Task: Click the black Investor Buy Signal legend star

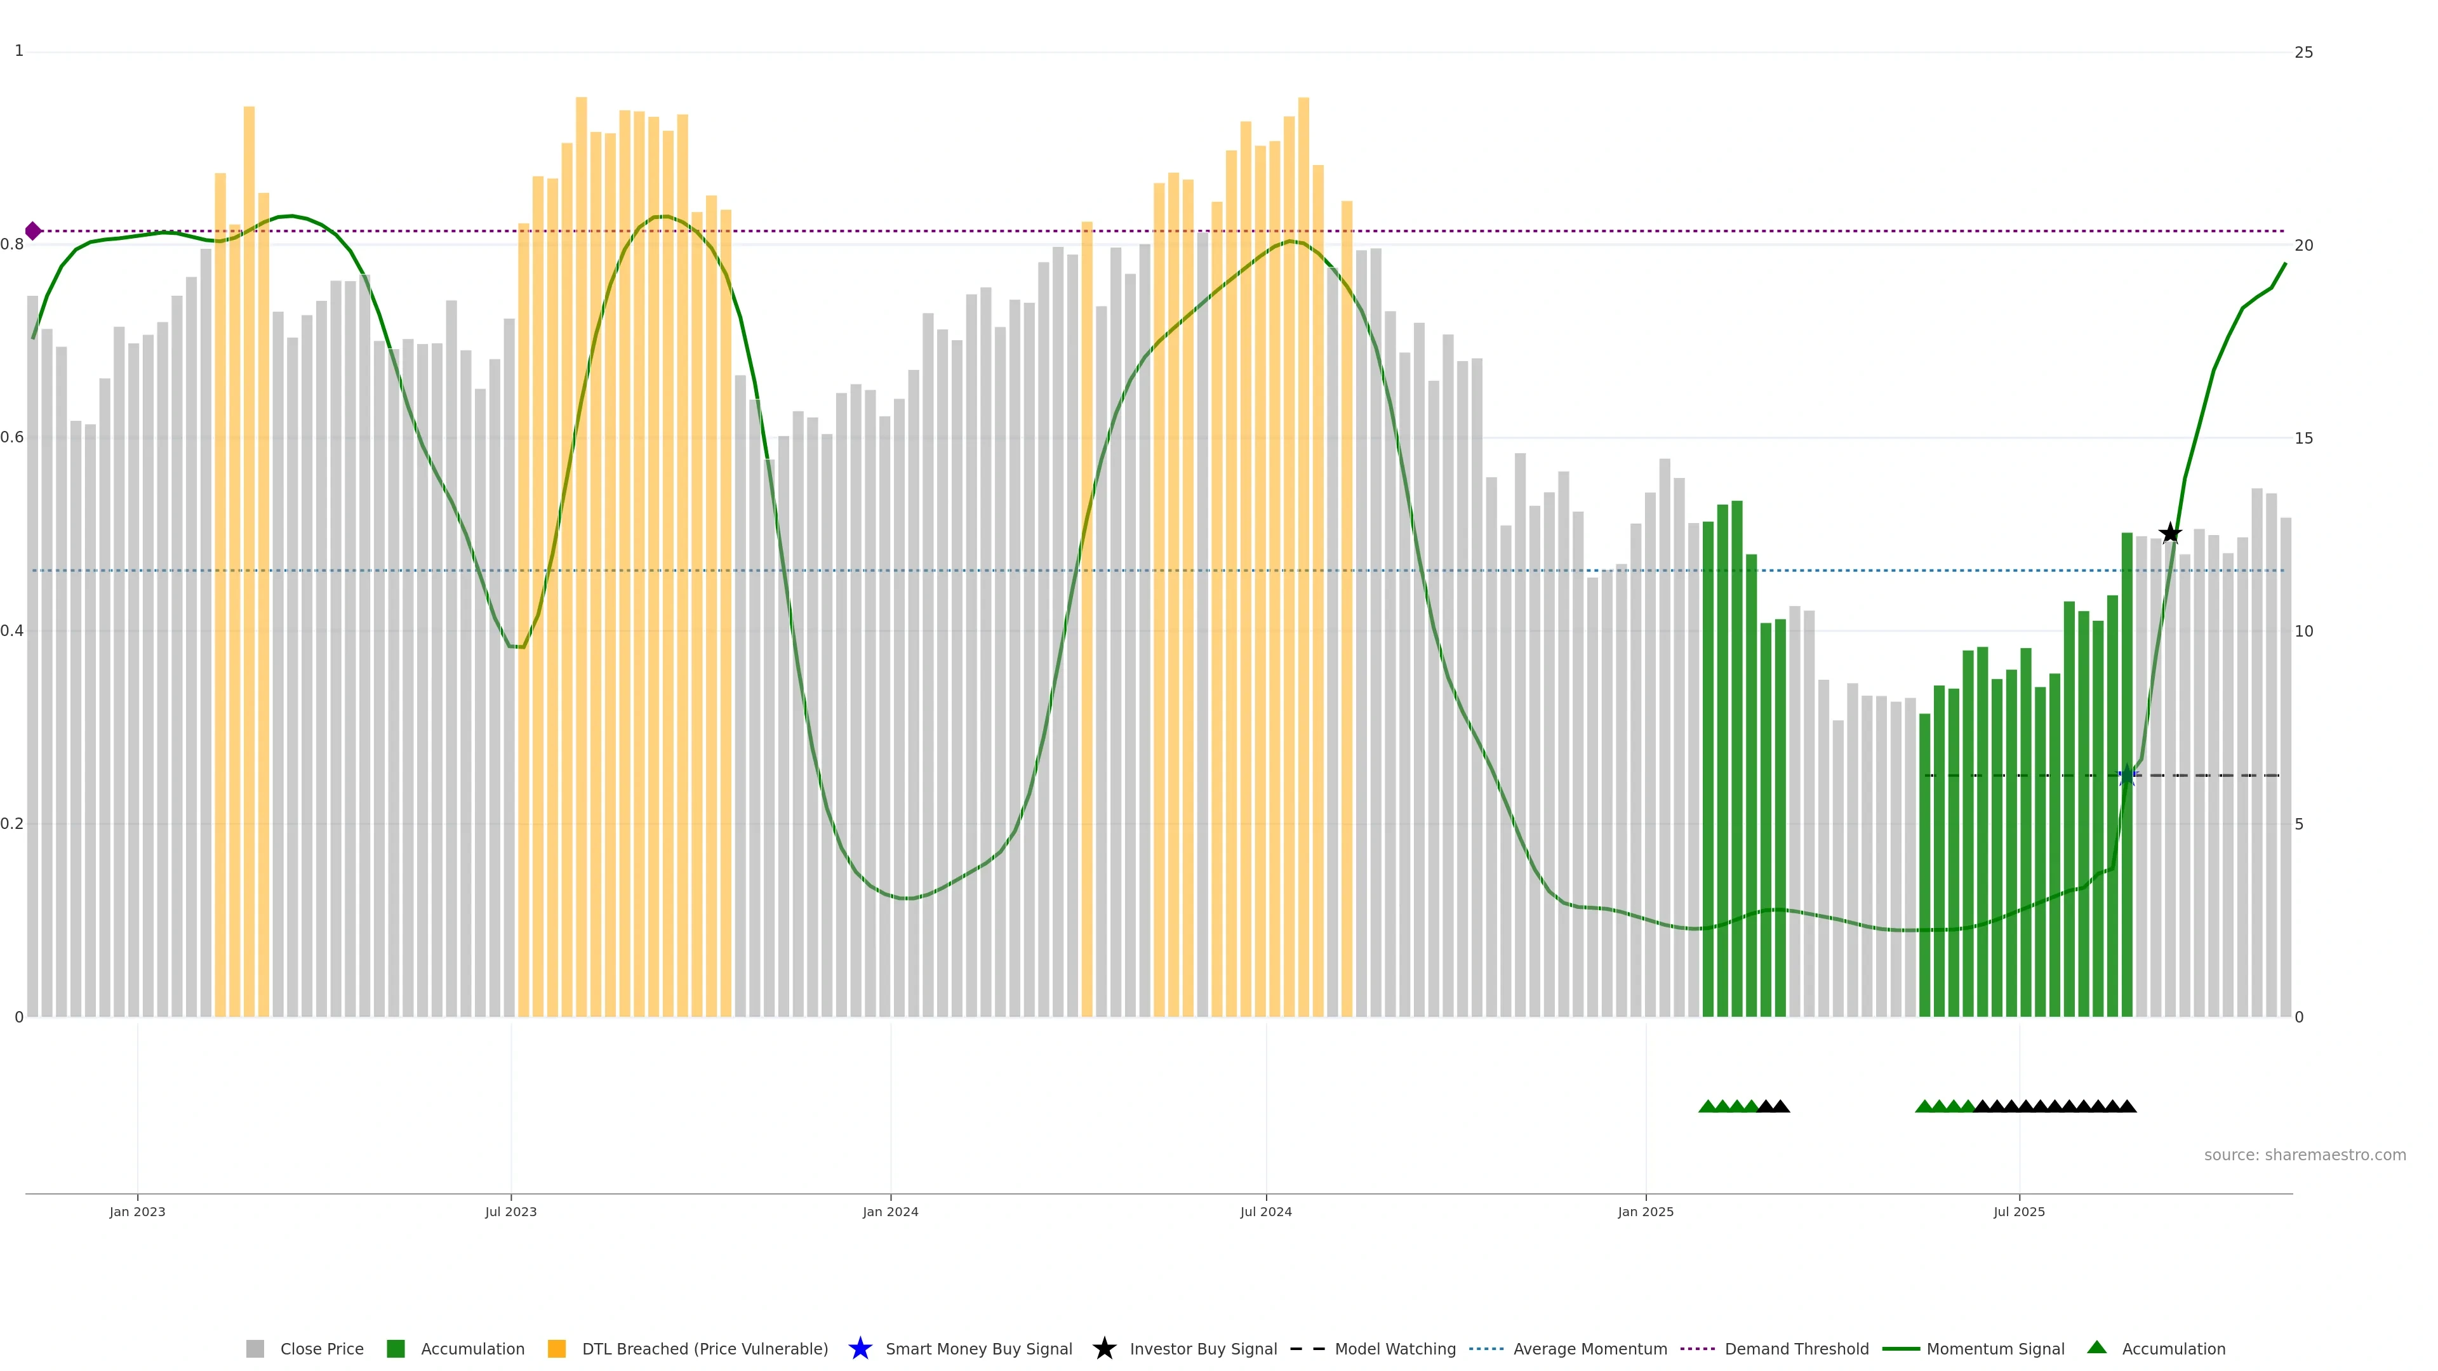Action: pyautogui.click(x=1103, y=1349)
